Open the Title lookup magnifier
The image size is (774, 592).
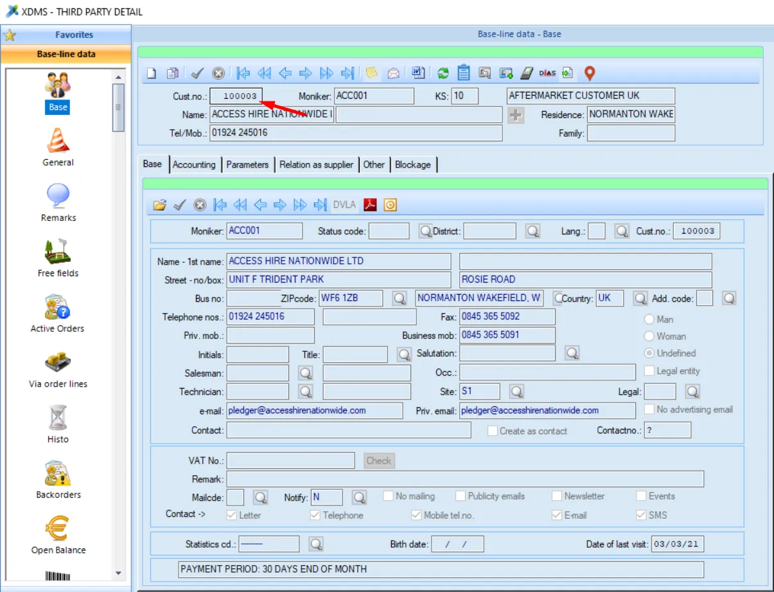tap(404, 354)
